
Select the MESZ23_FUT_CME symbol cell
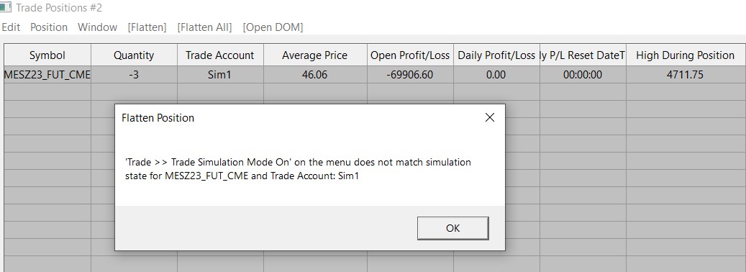47,75
